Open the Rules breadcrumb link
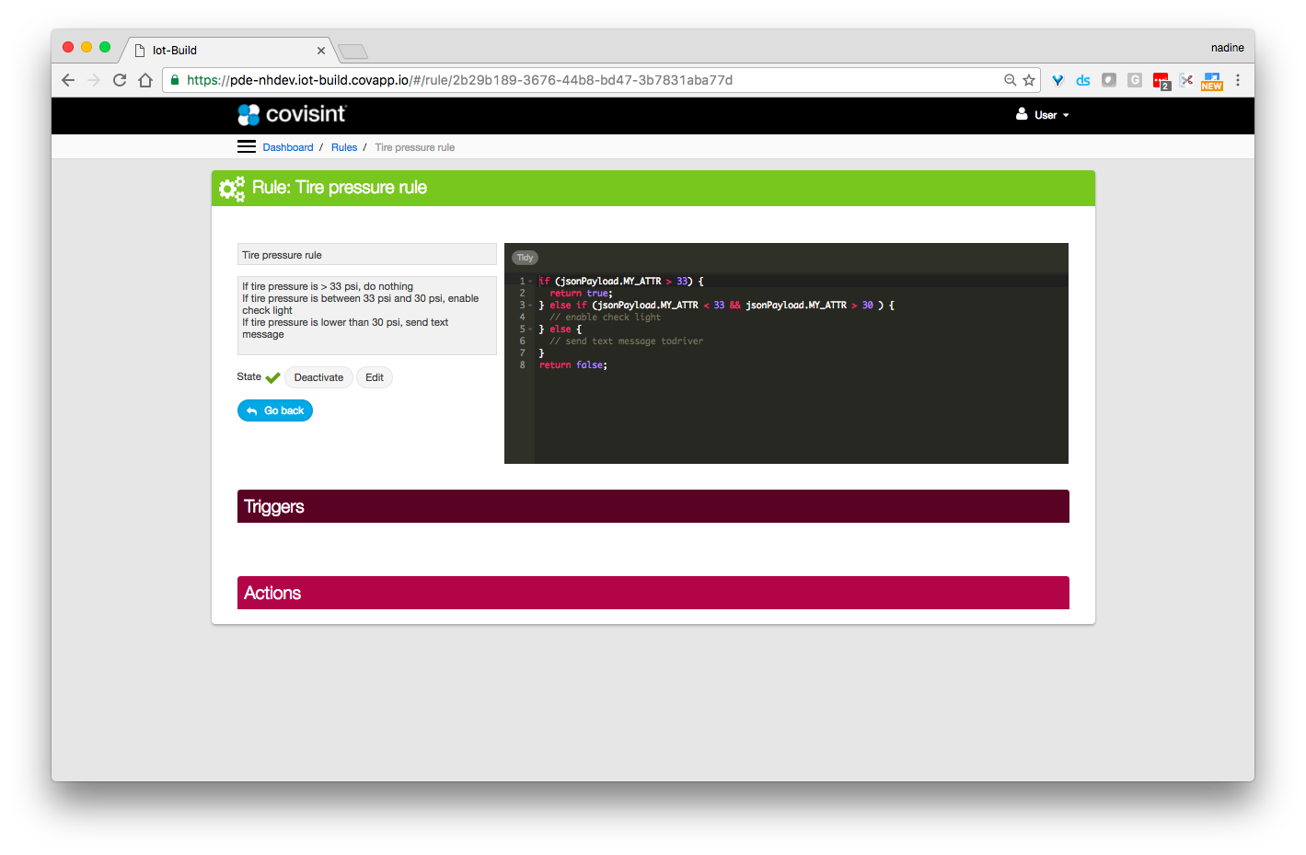 point(344,147)
